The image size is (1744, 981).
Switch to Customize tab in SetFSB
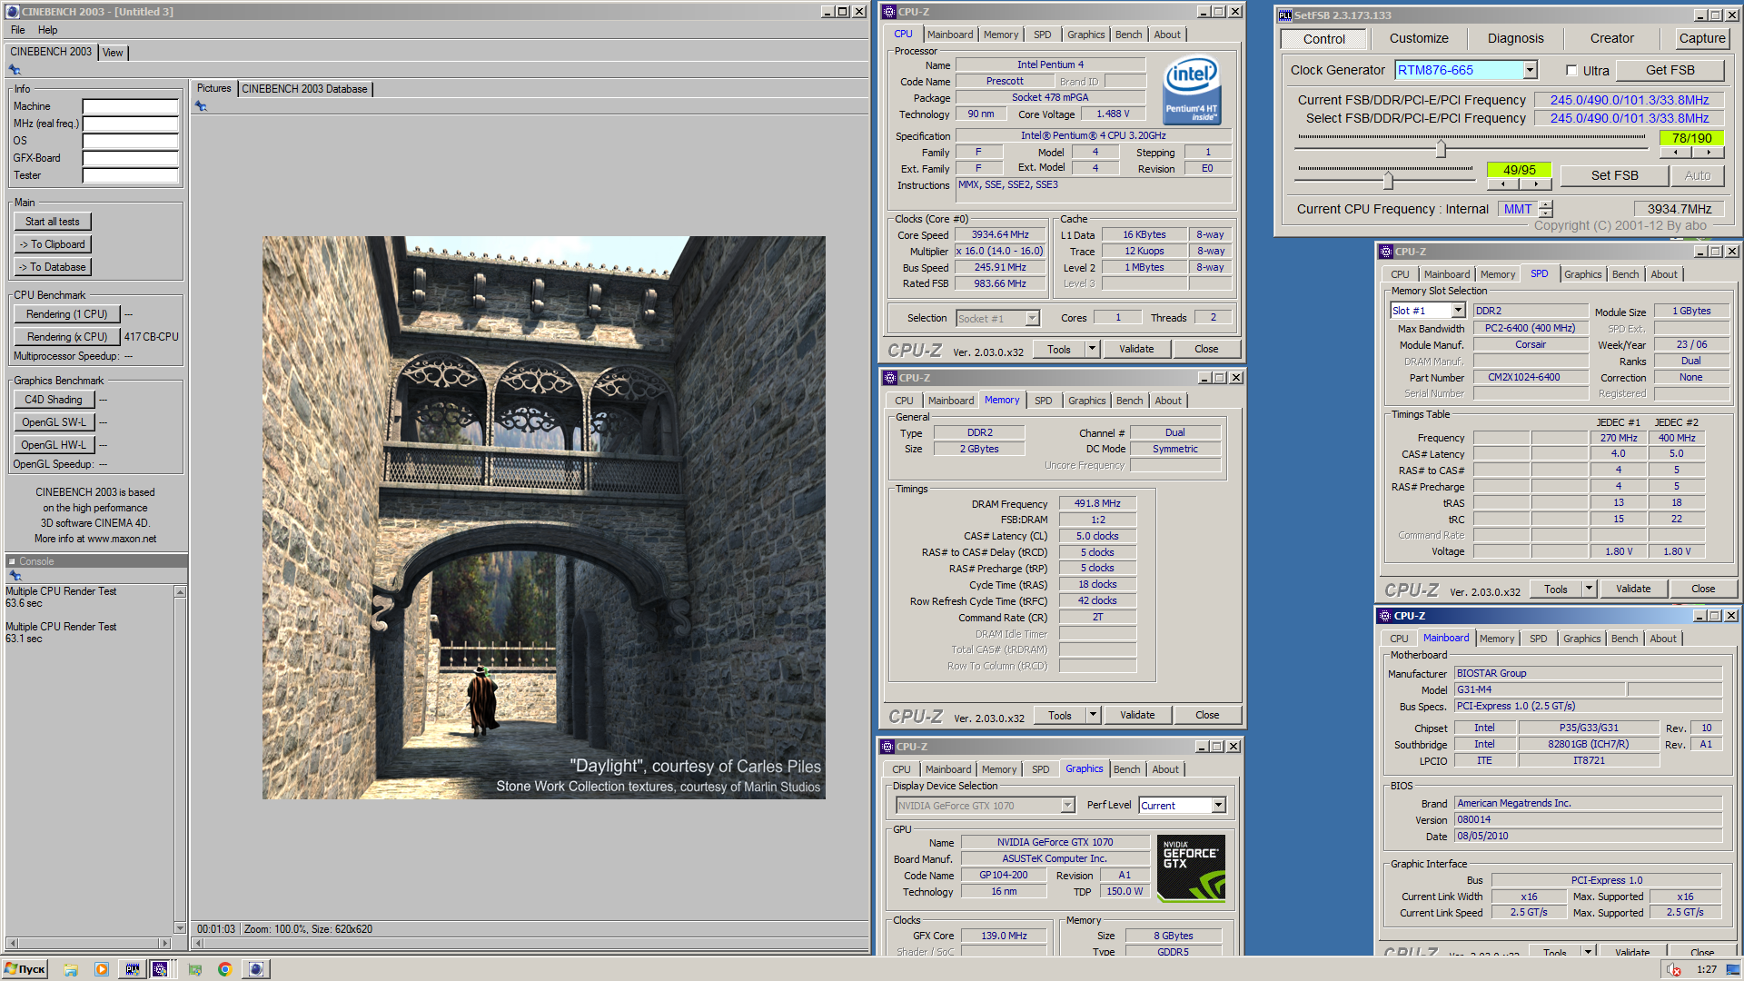[1419, 38]
